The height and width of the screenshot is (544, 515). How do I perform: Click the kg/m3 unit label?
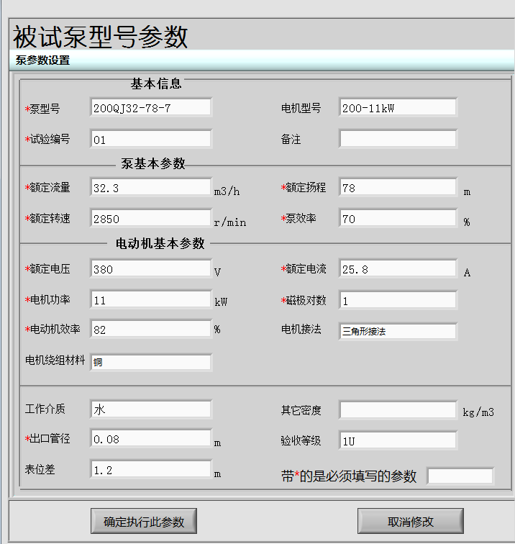[478, 412]
